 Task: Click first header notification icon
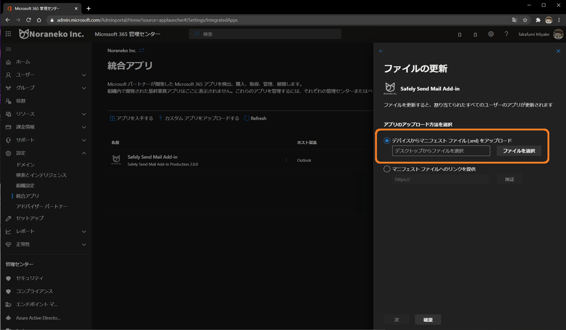point(459,34)
